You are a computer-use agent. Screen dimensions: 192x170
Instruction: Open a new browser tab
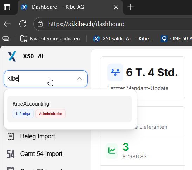pos(131,7)
